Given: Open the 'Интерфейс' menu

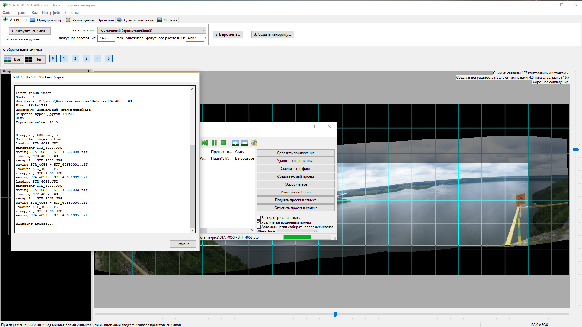Looking at the screenshot, I should click(x=51, y=13).
